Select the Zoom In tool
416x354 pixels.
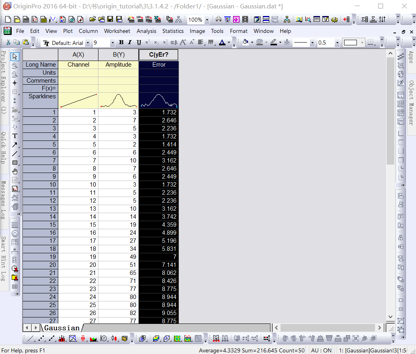(15, 65)
